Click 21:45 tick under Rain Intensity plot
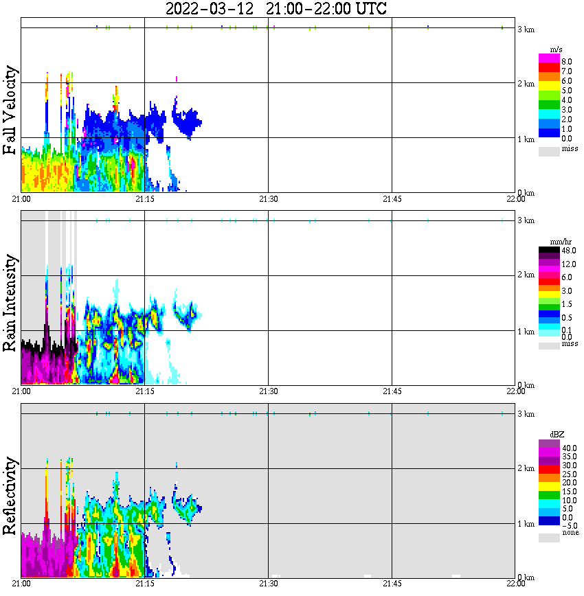This screenshot has width=584, height=596. [x=392, y=391]
